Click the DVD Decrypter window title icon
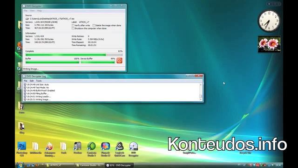The image size is (298, 168). click(24, 6)
